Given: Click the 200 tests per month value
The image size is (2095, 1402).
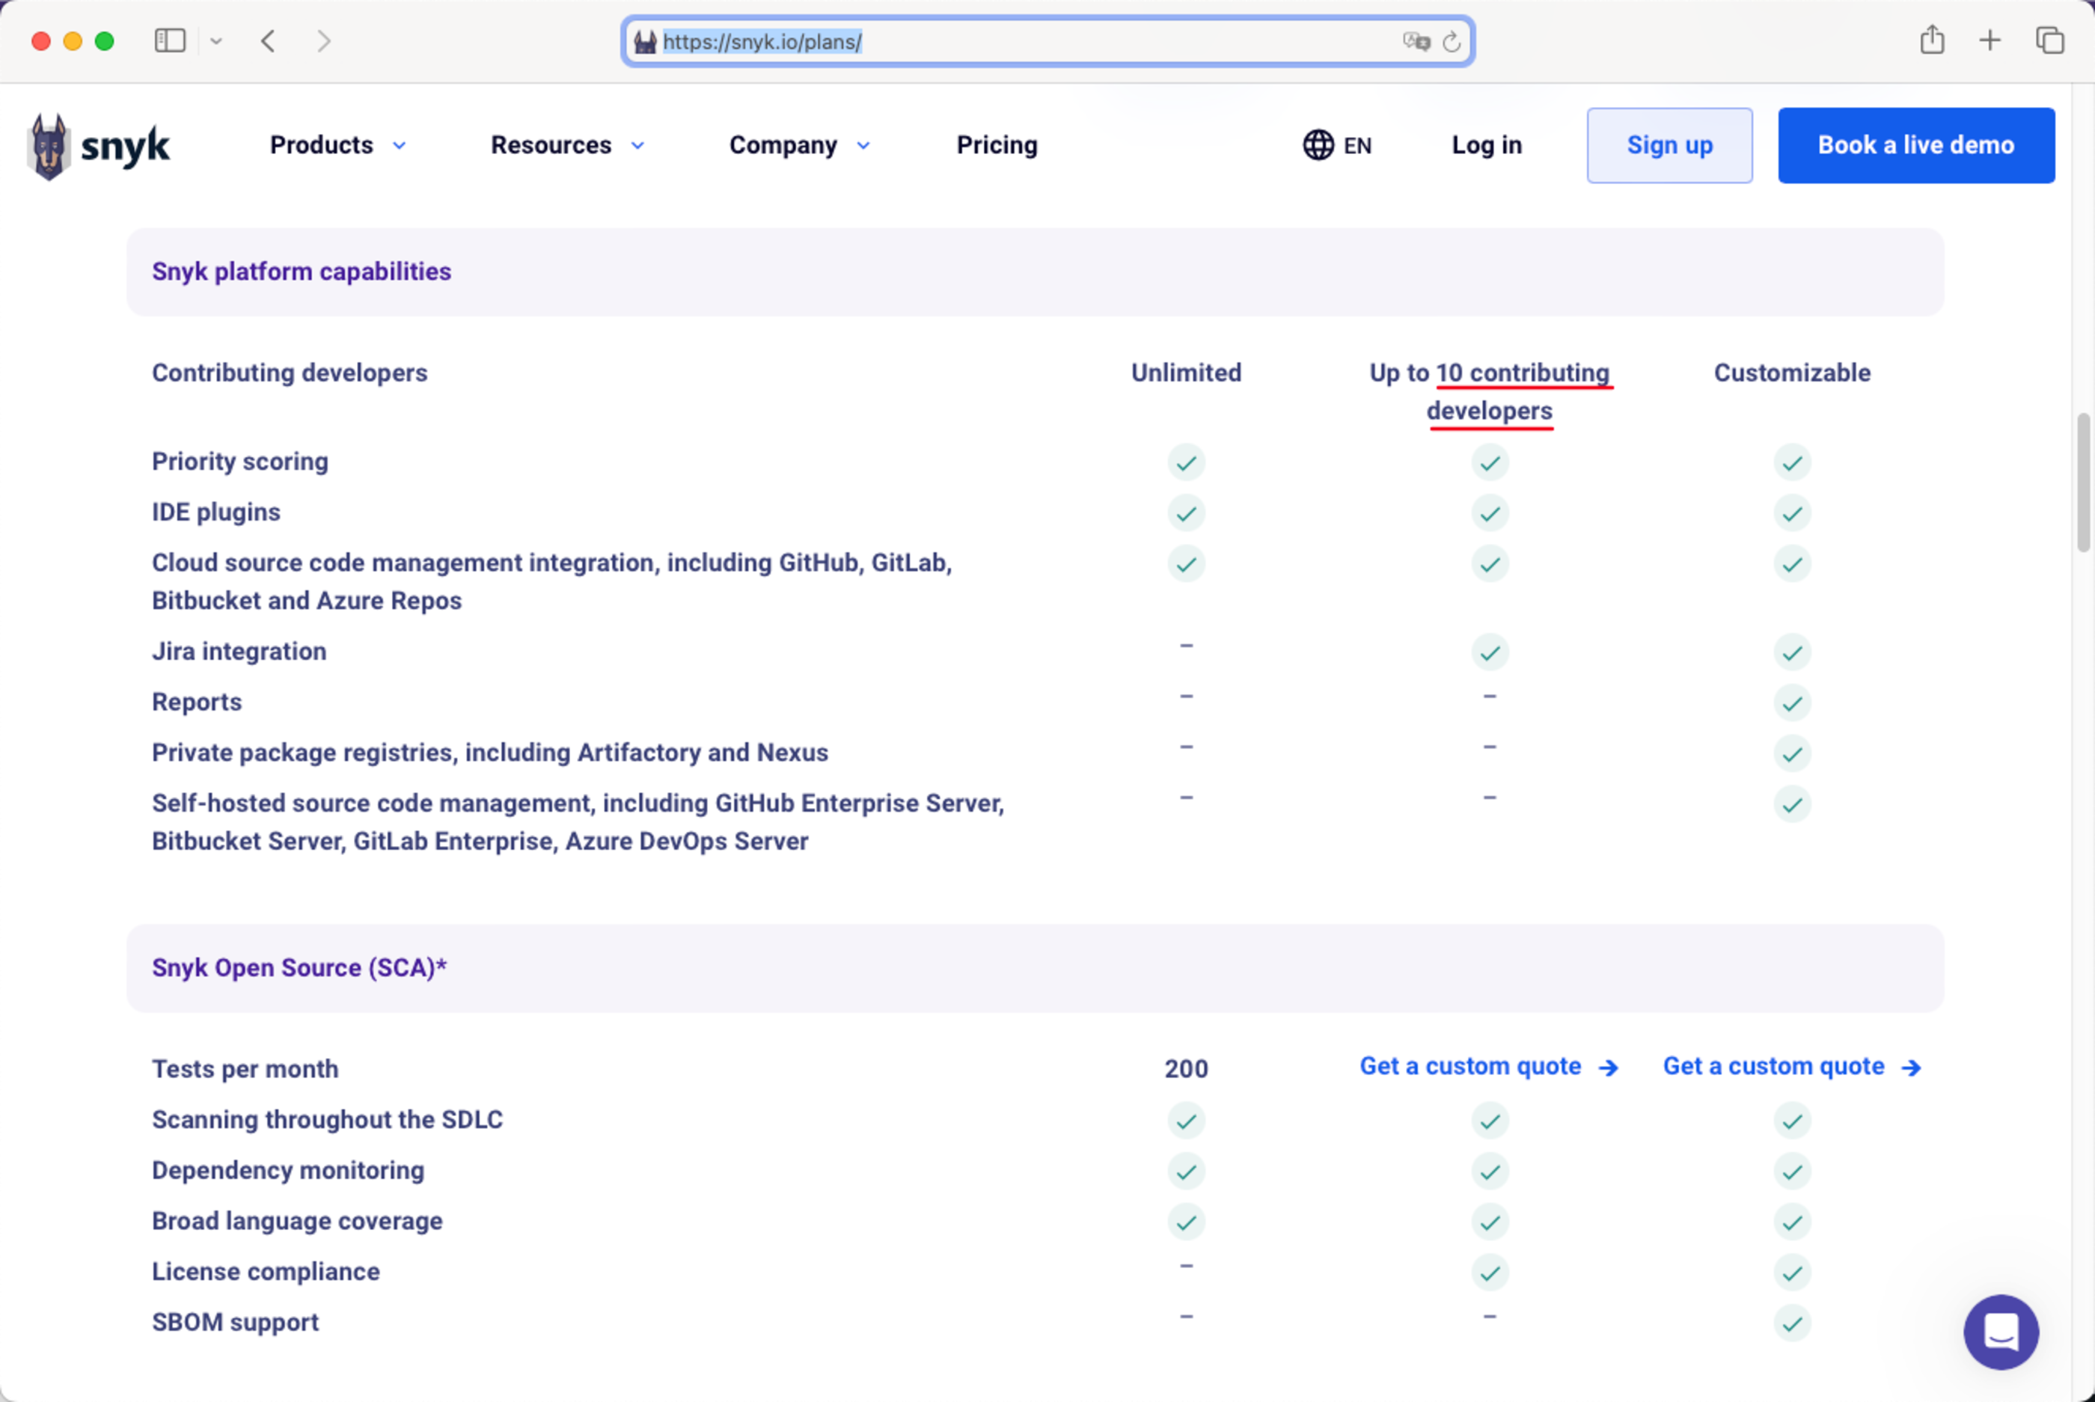Looking at the screenshot, I should click(1187, 1069).
